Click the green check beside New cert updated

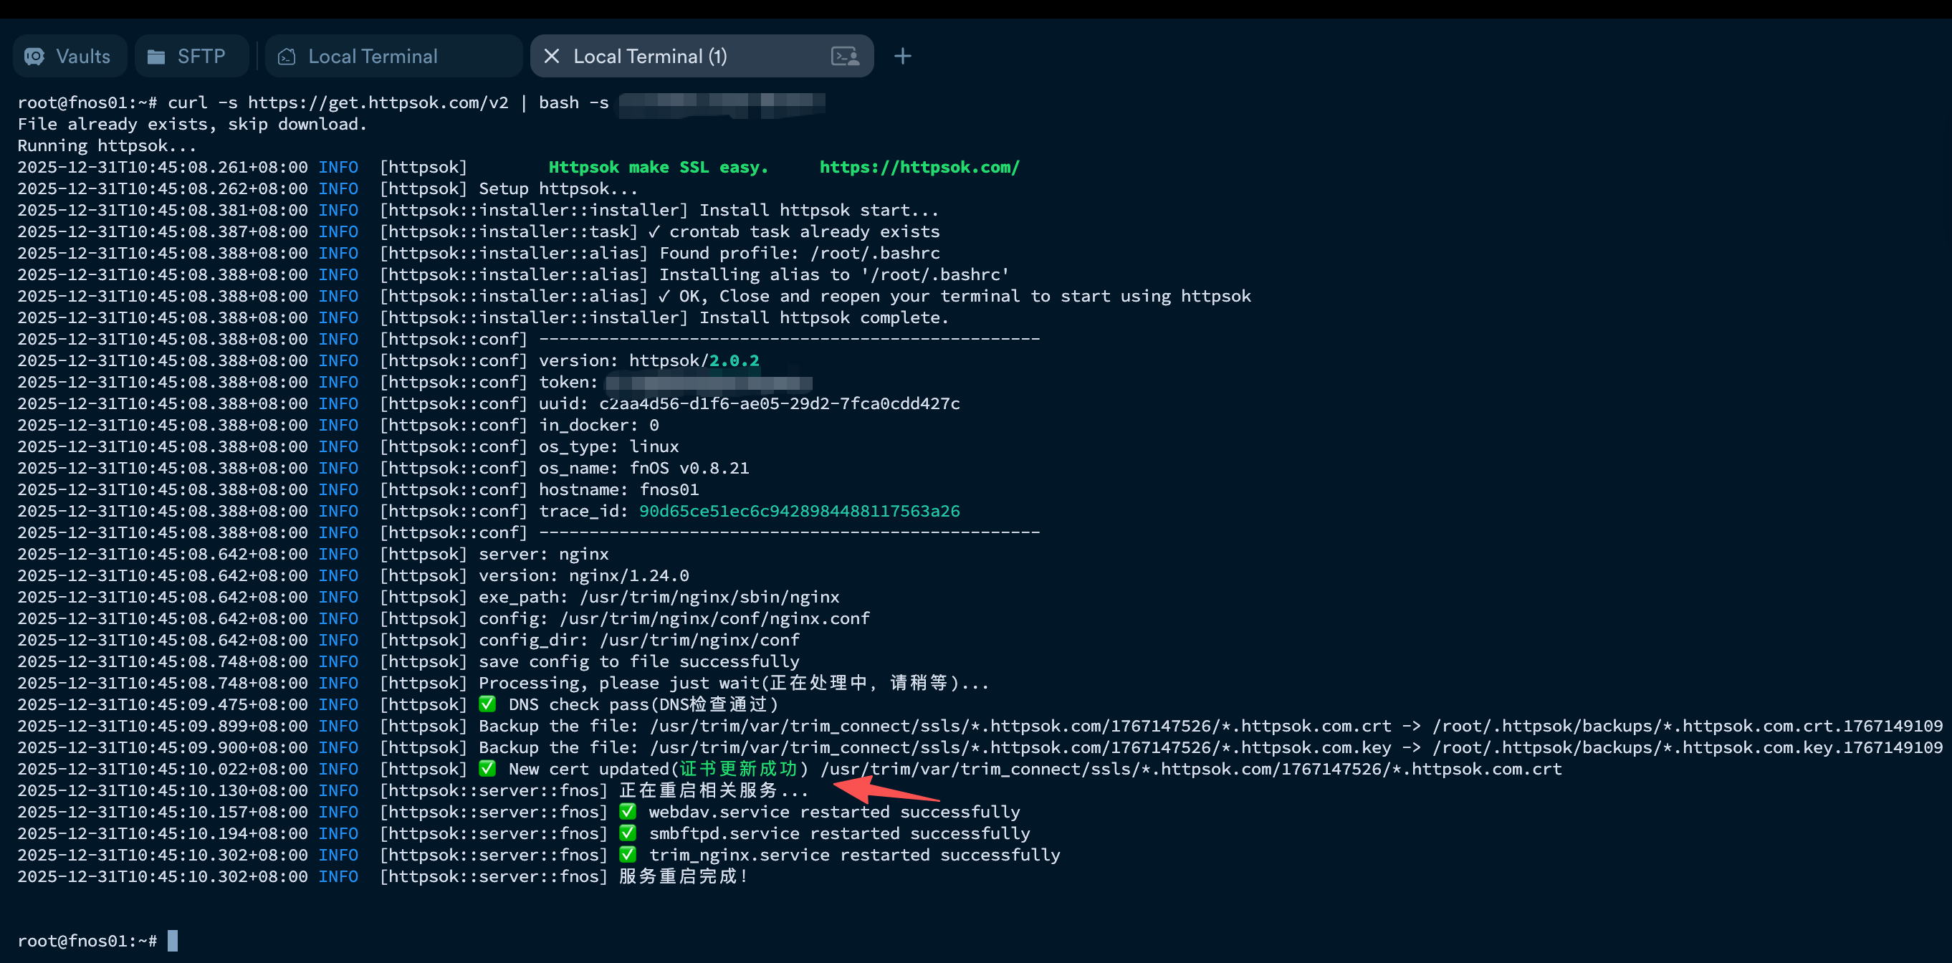[487, 769]
